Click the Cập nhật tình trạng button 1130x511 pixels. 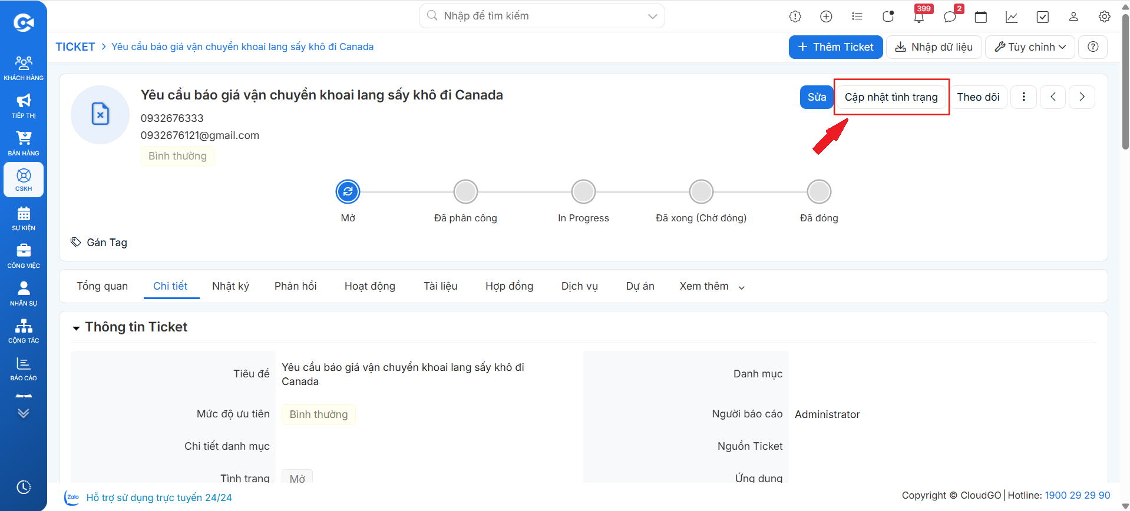coord(891,97)
